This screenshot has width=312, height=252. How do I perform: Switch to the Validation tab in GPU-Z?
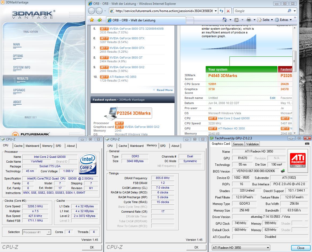pyautogui.click(x=253, y=144)
